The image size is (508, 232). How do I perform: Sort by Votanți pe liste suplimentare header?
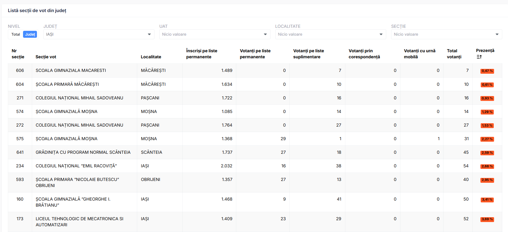click(x=308, y=54)
